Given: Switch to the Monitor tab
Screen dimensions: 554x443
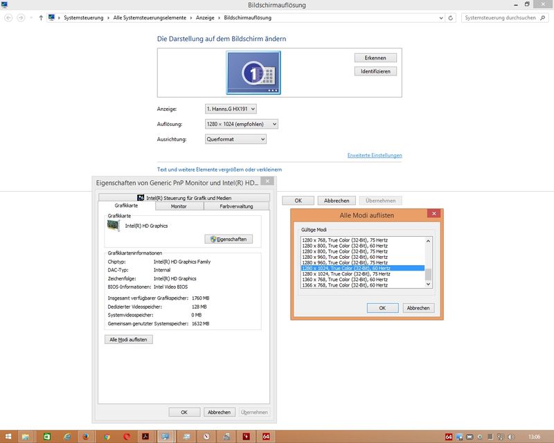Looking at the screenshot, I should [179, 206].
